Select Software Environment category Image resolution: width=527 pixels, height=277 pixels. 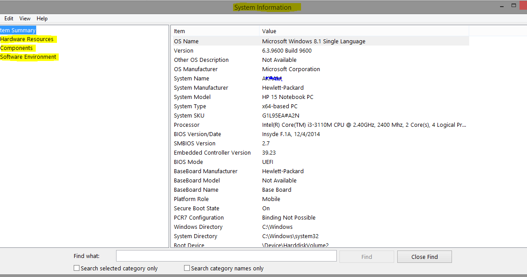28,57
